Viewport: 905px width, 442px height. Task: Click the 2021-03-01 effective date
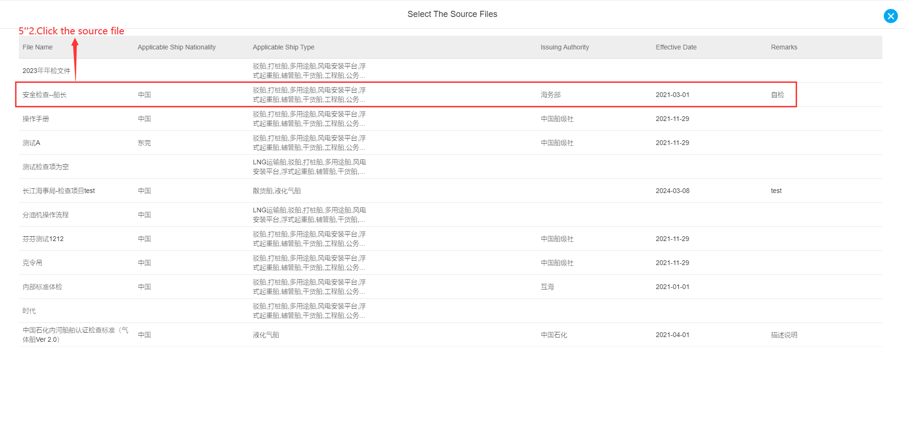tap(672, 95)
